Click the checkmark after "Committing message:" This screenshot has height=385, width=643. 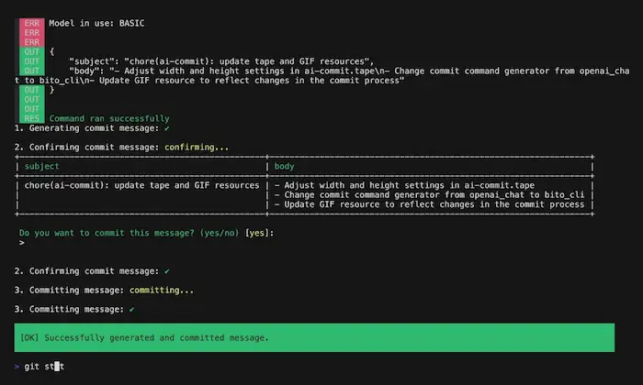[x=133, y=310]
